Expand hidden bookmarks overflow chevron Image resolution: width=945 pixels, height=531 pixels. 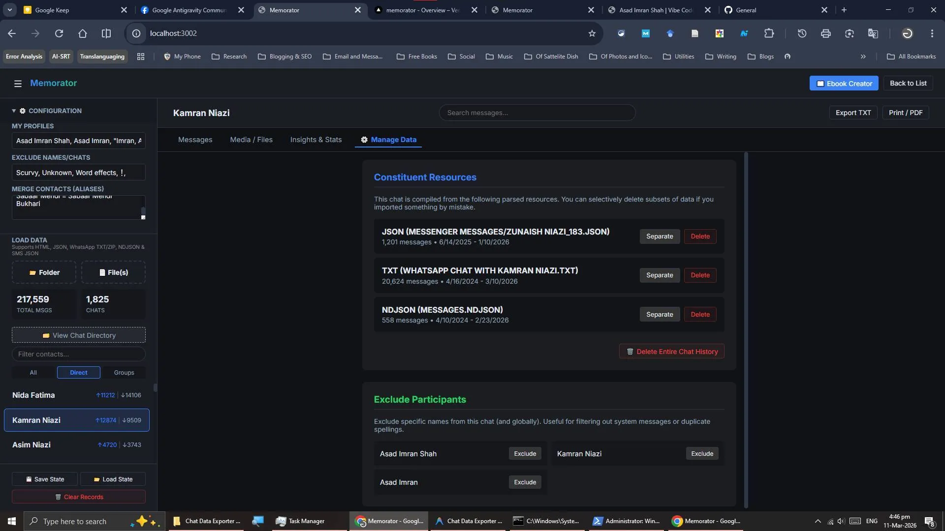[863, 57]
